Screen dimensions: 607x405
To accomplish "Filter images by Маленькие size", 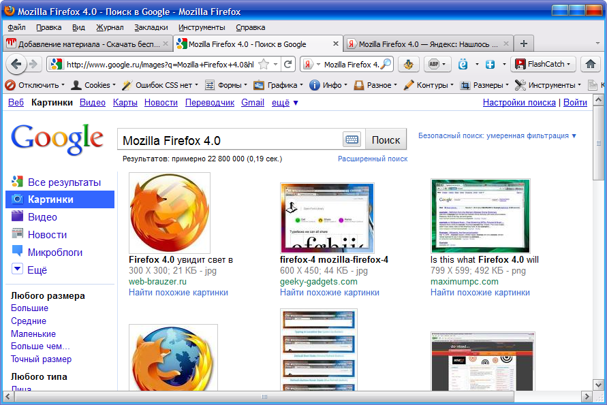I will point(33,334).
